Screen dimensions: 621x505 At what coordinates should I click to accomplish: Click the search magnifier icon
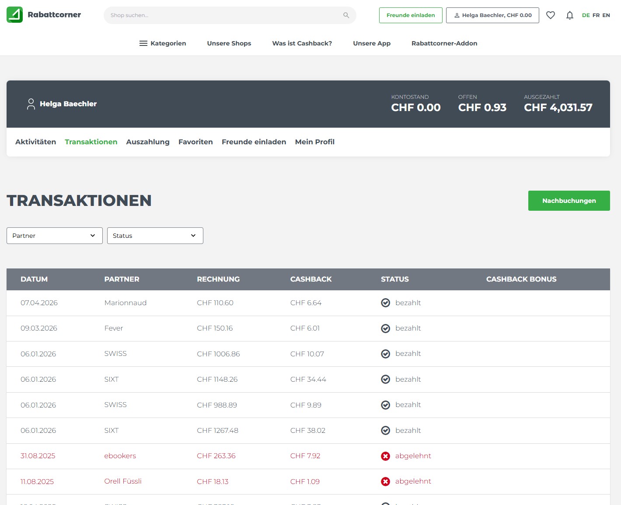pyautogui.click(x=346, y=15)
